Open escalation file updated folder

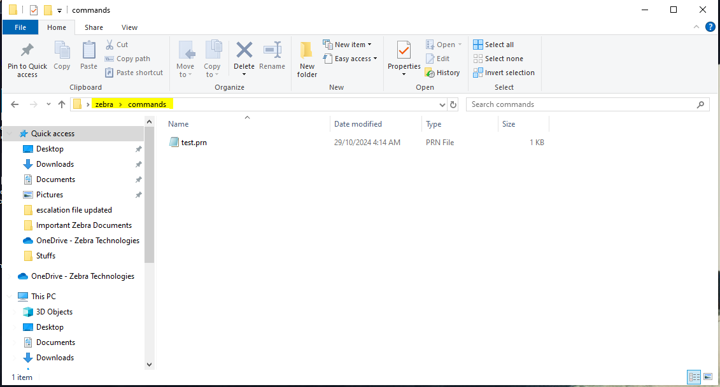[x=74, y=210]
